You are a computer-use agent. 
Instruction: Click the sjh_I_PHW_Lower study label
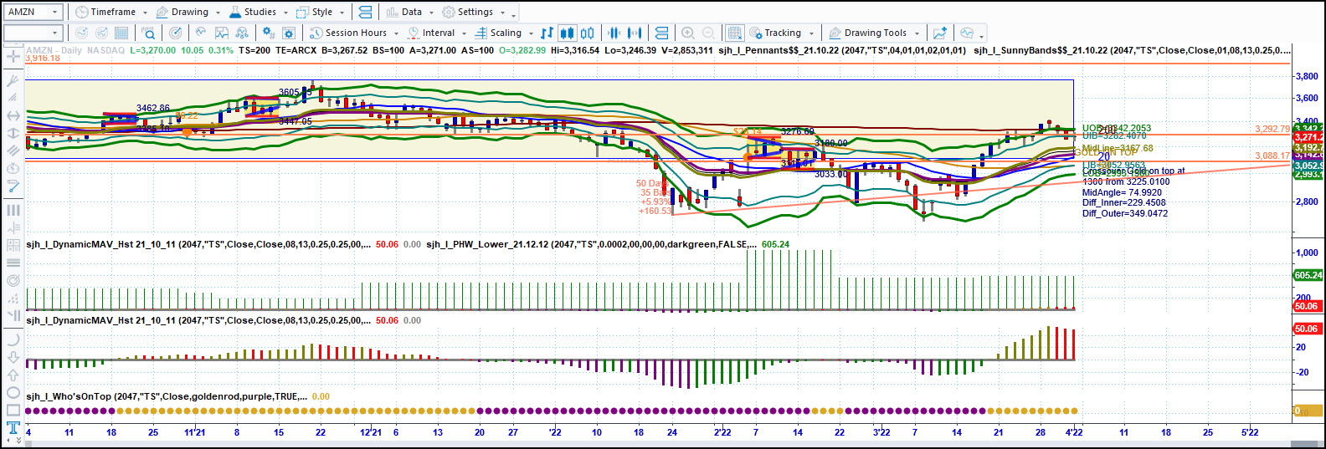click(590, 244)
